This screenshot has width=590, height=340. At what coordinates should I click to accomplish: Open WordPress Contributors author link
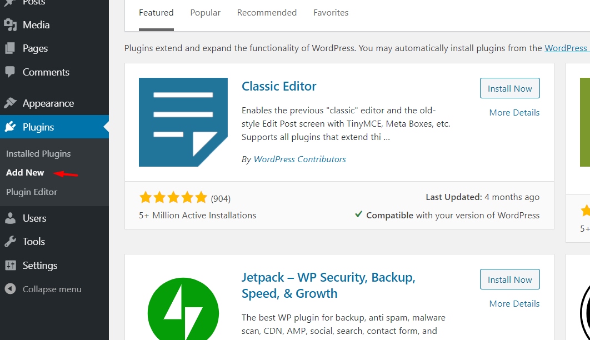[299, 159]
